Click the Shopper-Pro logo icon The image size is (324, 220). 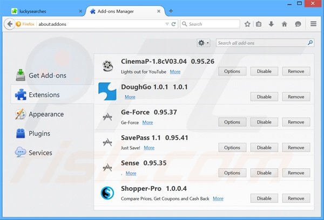107,193
